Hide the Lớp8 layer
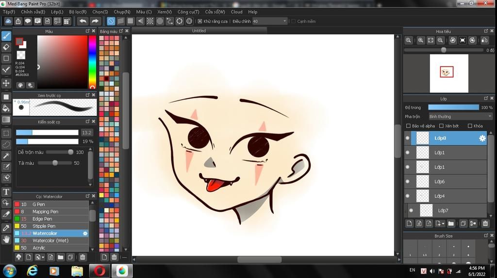 coord(408,138)
